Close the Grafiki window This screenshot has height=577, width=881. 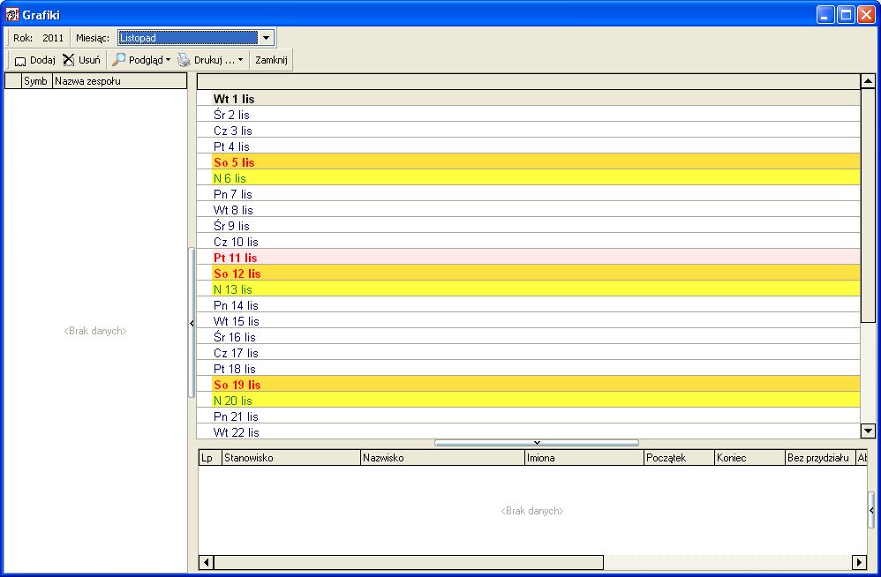click(866, 15)
